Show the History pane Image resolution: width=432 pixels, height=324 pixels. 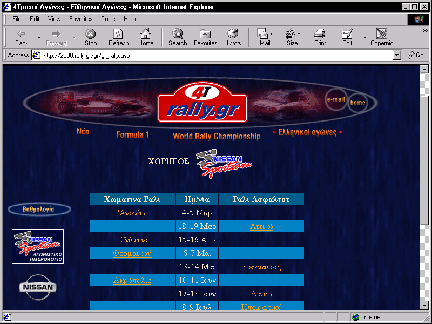233,37
